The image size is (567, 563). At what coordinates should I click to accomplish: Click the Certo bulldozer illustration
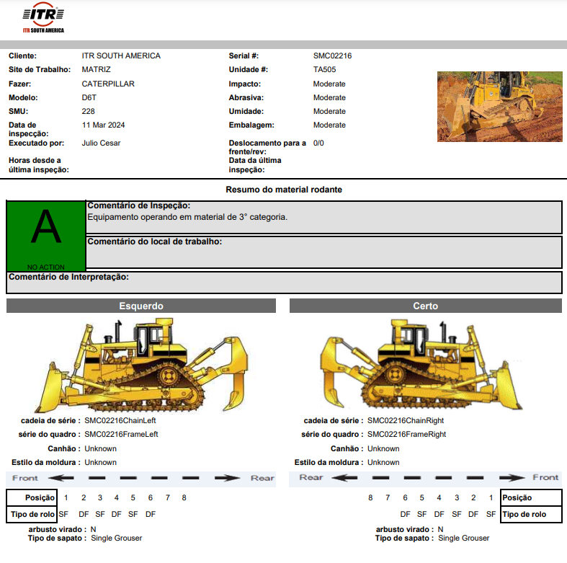421,365
